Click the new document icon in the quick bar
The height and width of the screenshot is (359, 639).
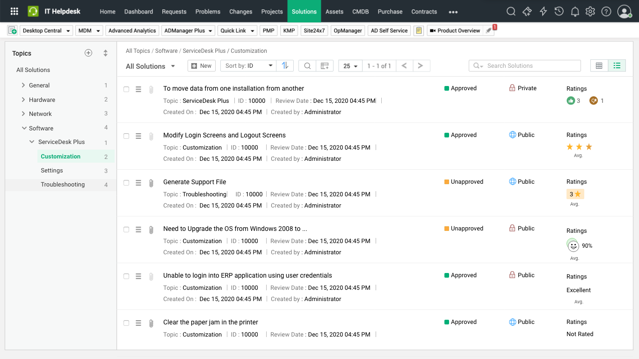pos(13,30)
